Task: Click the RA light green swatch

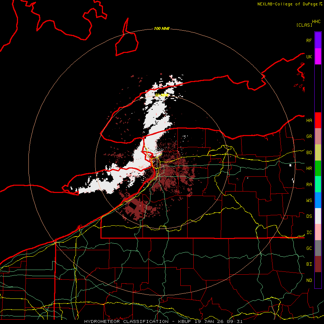Action: click(x=318, y=184)
